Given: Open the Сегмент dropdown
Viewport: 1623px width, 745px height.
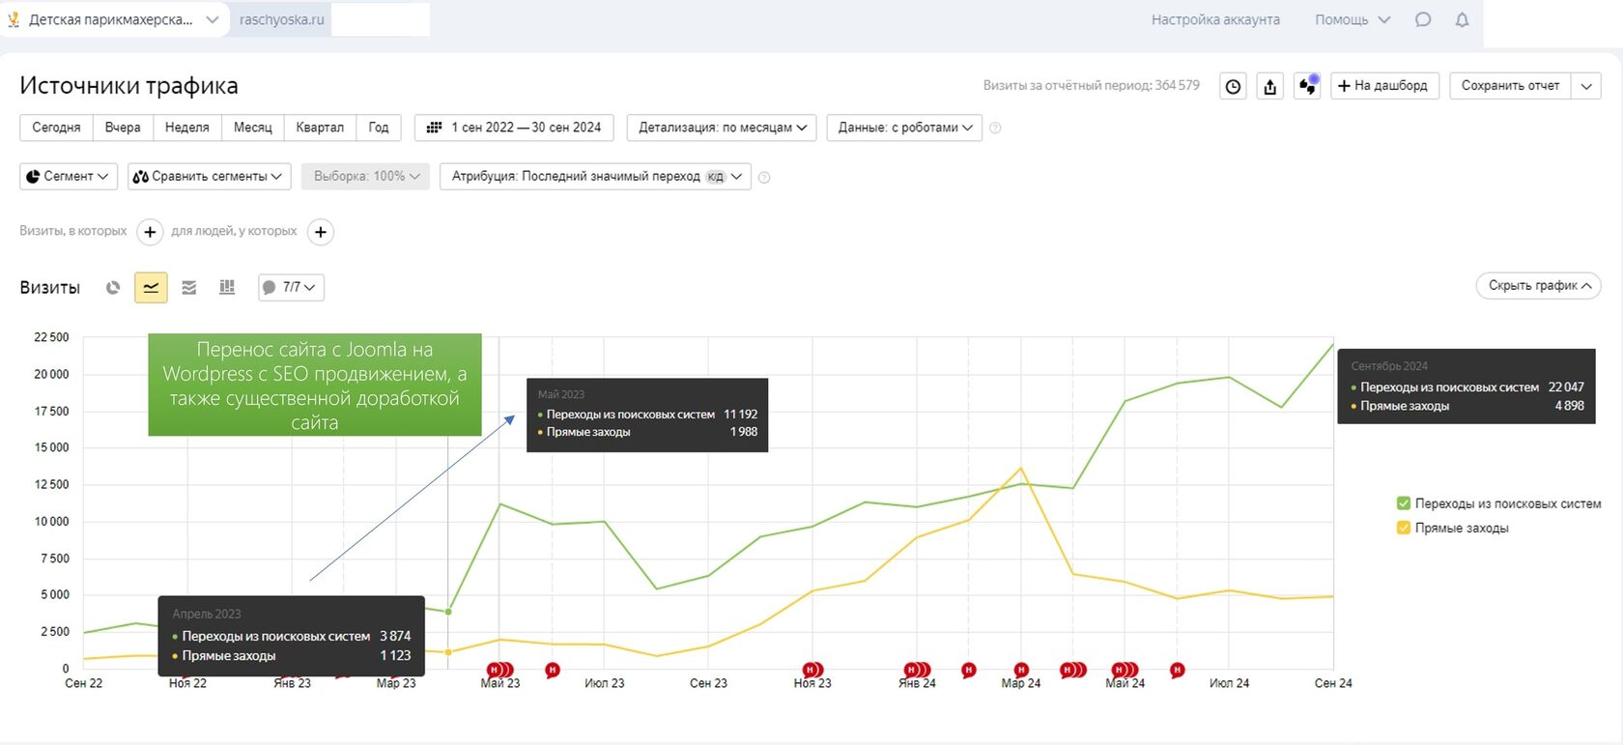Looking at the screenshot, I should (69, 176).
